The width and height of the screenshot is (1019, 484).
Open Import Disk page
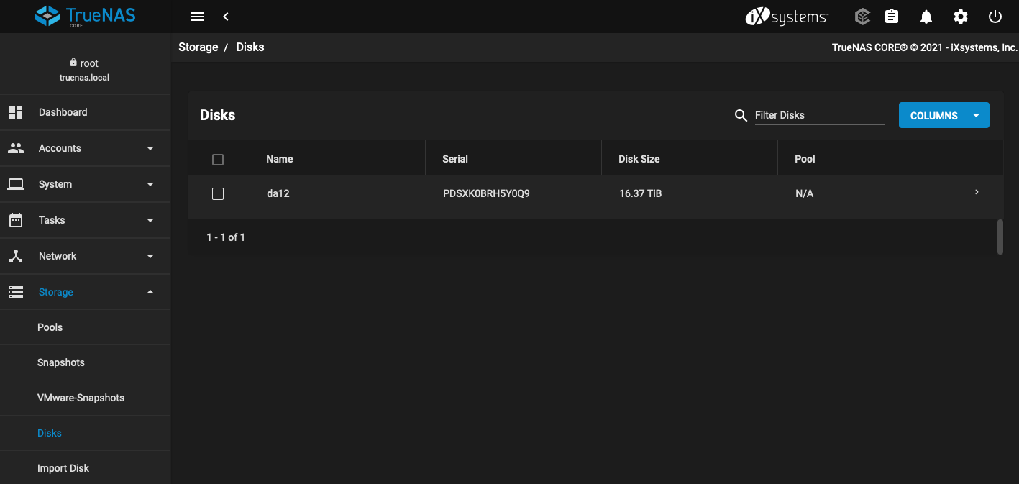click(x=85, y=468)
